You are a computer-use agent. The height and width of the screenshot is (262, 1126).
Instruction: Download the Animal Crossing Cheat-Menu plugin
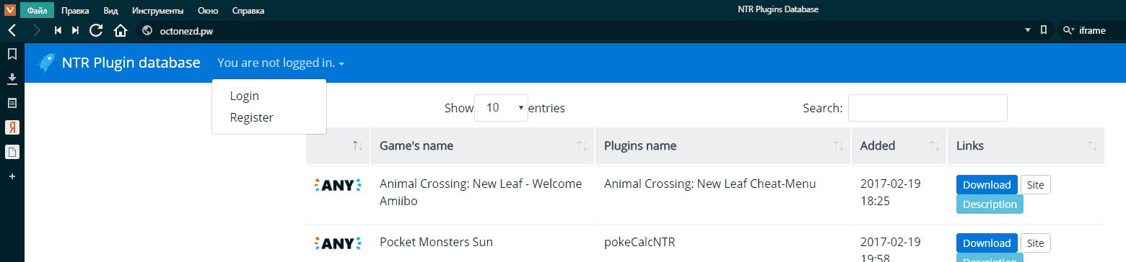click(x=987, y=184)
